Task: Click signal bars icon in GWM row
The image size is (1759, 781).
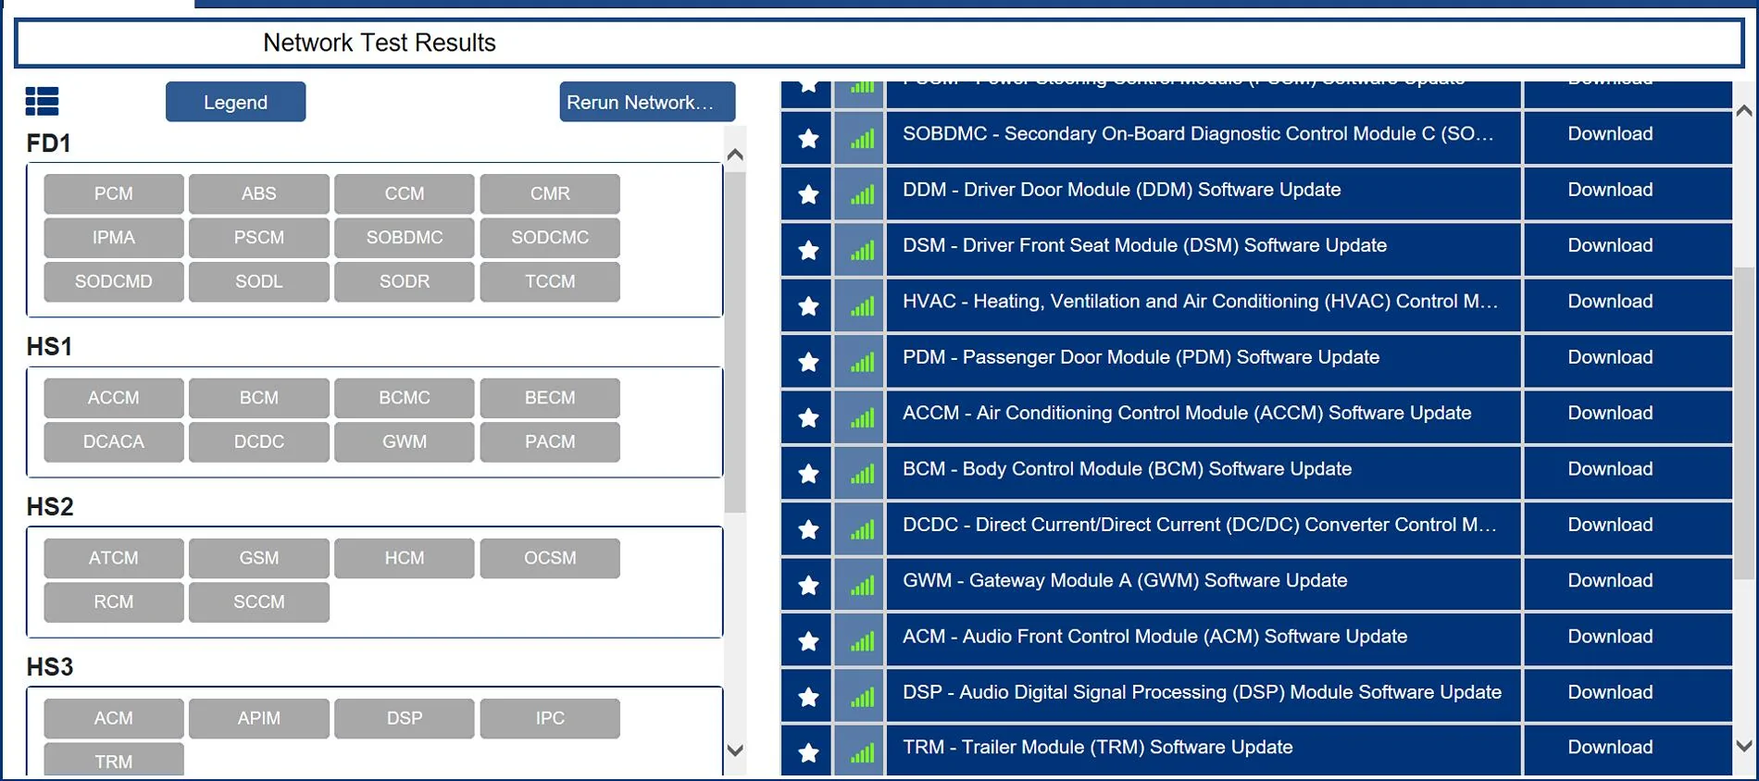Action: (x=862, y=585)
